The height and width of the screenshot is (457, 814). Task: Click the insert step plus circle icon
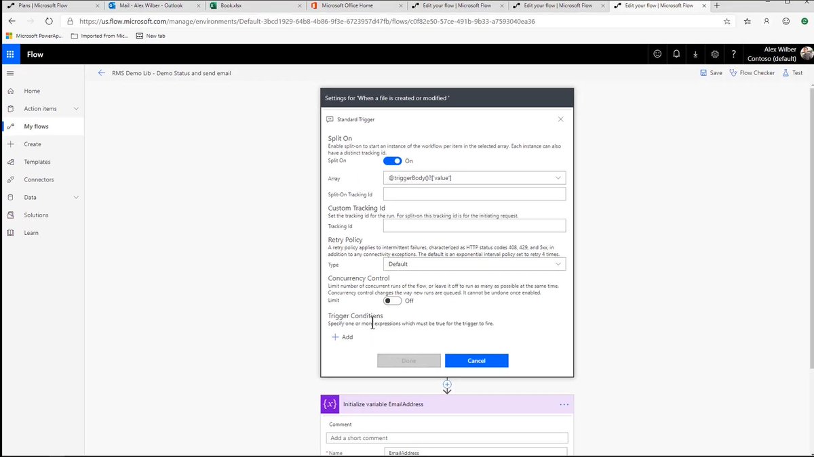[447, 384]
